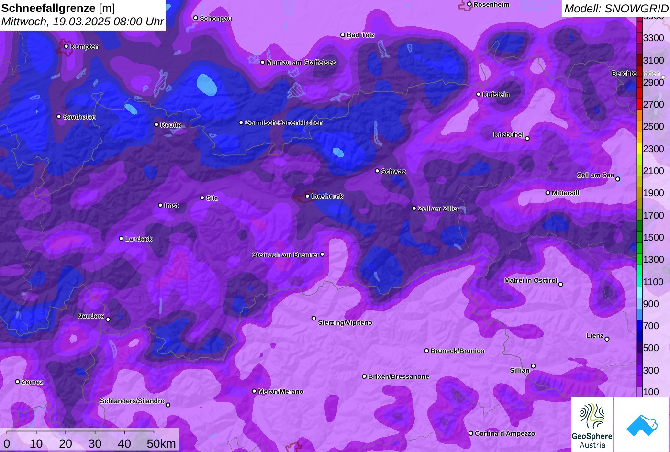Click the Sillian label
The image size is (670, 452).
coord(520,370)
